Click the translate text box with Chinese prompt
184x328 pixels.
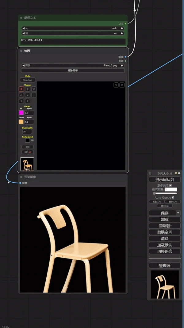coord(73,41)
